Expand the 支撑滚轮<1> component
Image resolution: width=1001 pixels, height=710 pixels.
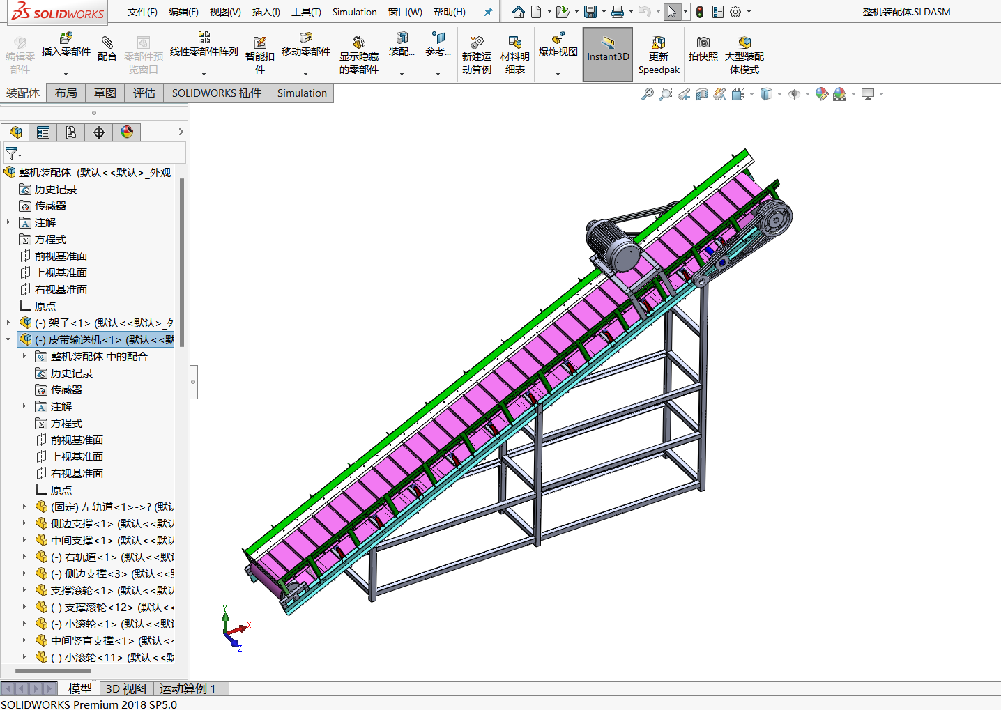click(x=24, y=590)
